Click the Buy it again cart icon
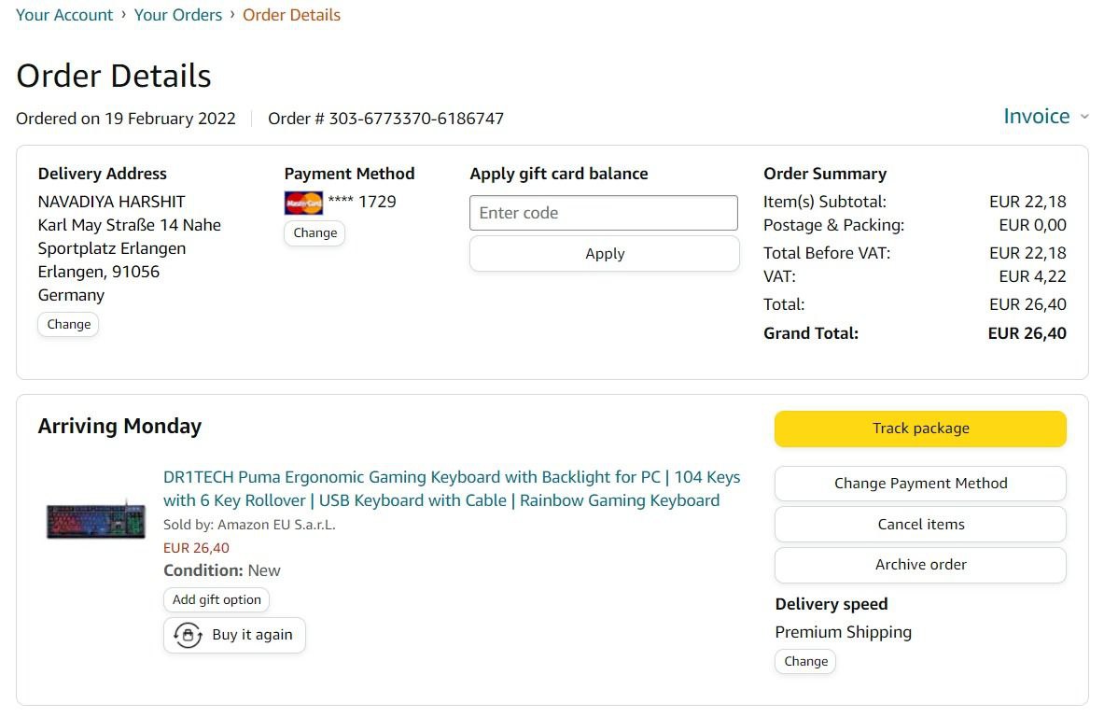1104x717 pixels. coord(189,636)
